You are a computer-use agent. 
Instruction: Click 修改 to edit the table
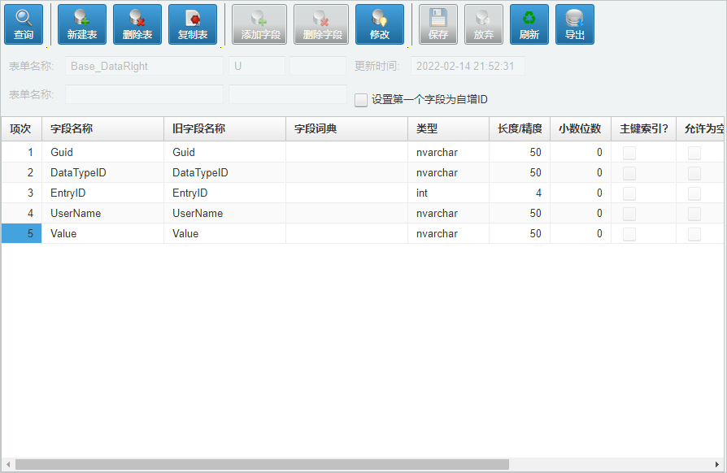(379, 24)
